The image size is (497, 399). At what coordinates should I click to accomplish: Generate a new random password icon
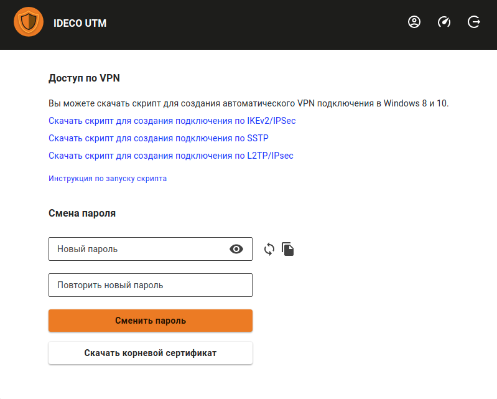coord(269,249)
